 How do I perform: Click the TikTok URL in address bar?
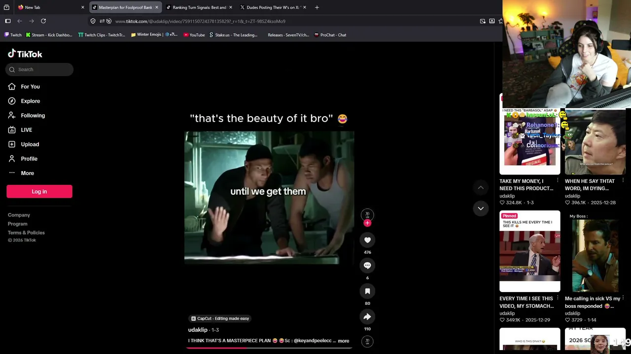(200, 21)
